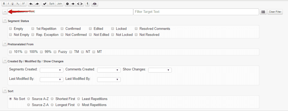288x111 pixels.
Task: Click the Split button
Action: point(52,4)
